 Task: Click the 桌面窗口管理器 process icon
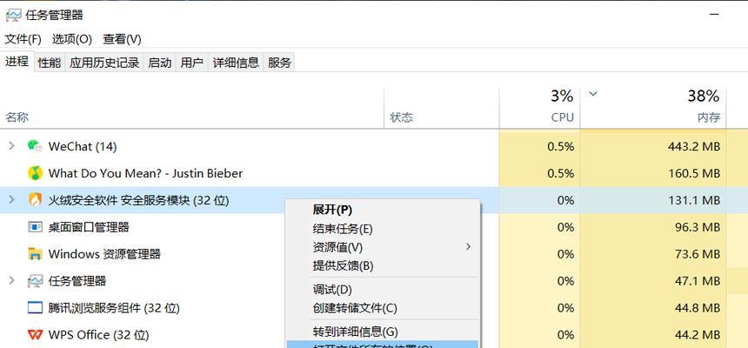click(35, 227)
